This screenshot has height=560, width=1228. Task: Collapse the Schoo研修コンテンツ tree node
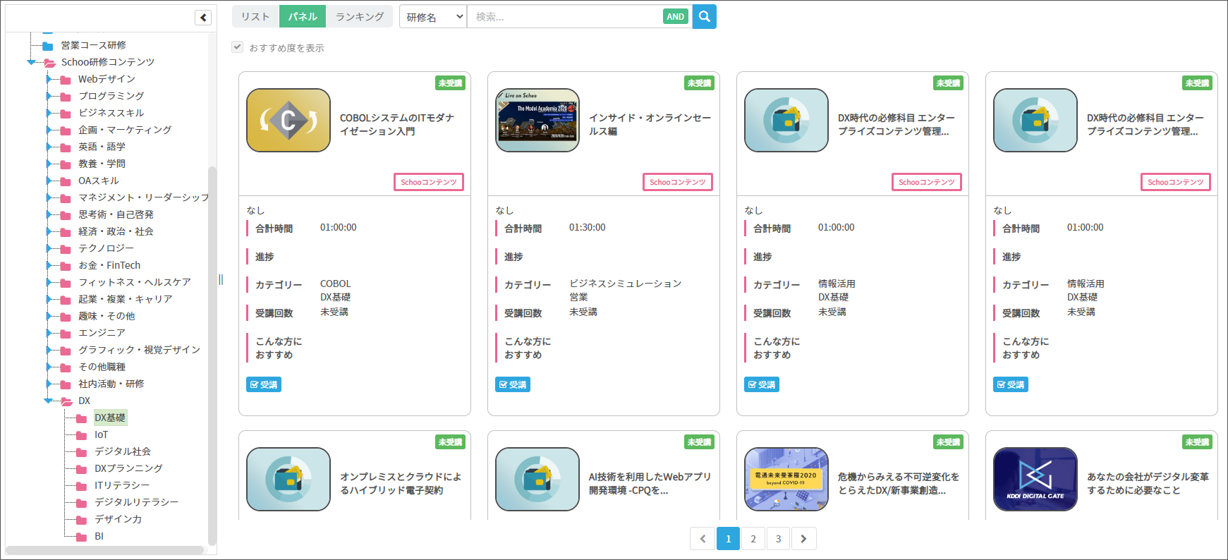31,62
